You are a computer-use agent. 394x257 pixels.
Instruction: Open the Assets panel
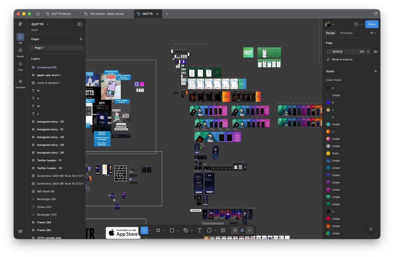coord(20,52)
